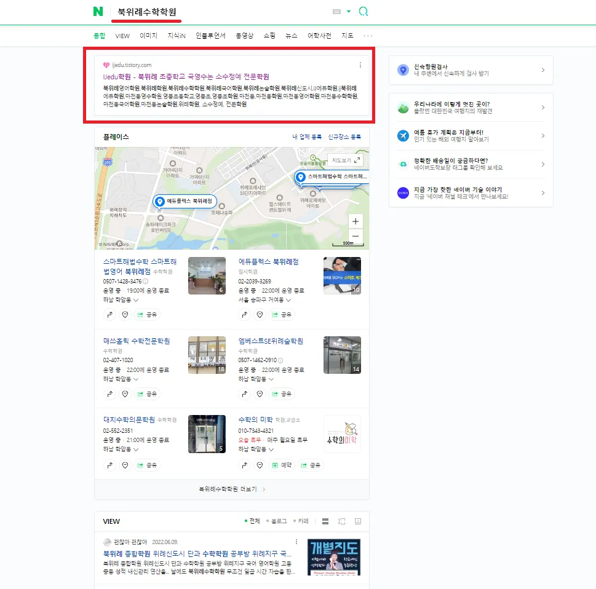Expand the search bar dropdown arrow
This screenshot has width=596, height=589.
point(349,12)
